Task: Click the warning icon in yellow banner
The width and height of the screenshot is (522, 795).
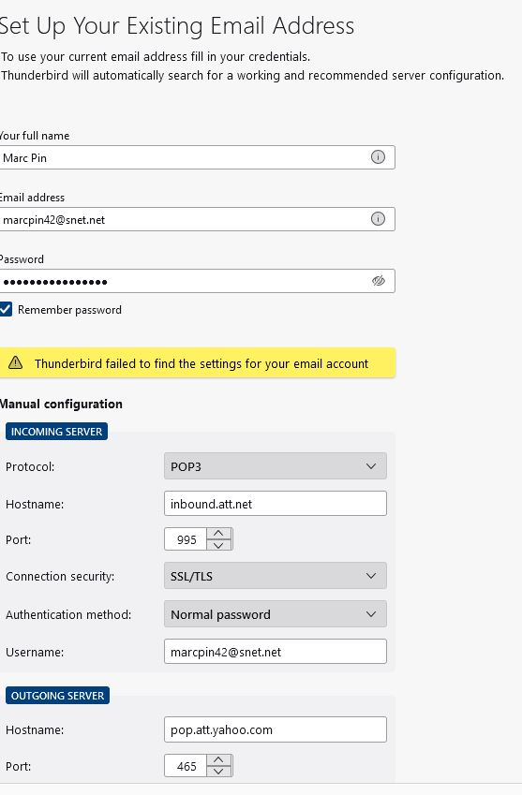Action: point(16,362)
